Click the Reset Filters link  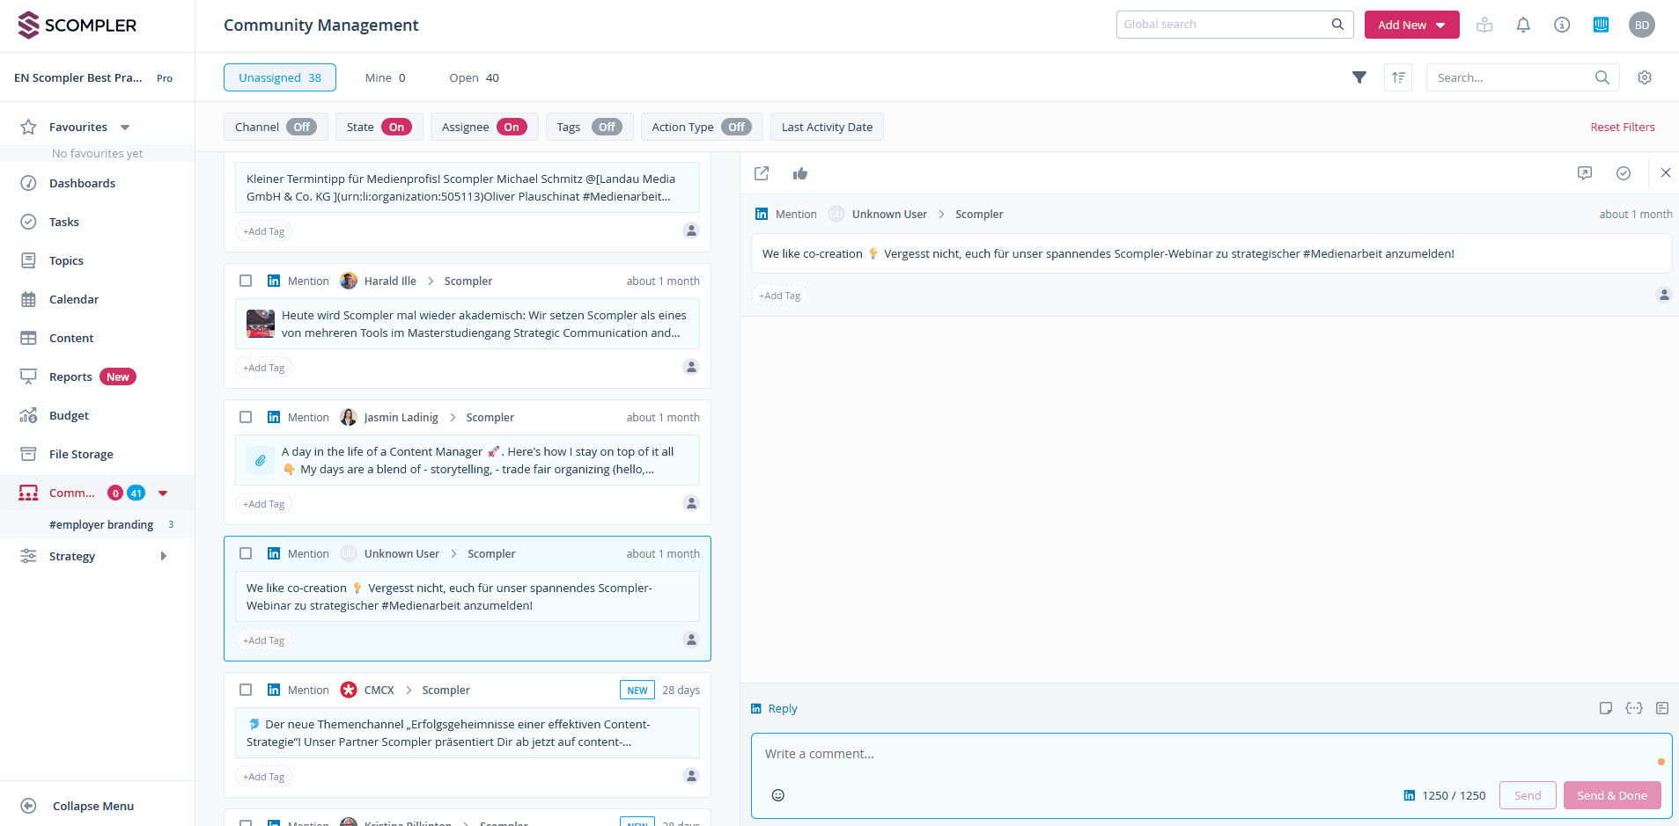(x=1623, y=127)
